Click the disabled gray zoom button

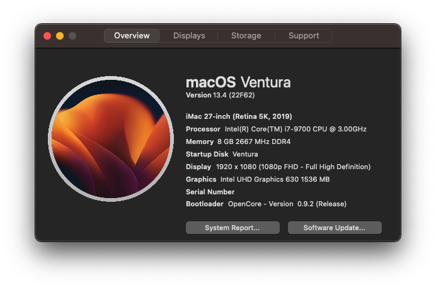72,36
